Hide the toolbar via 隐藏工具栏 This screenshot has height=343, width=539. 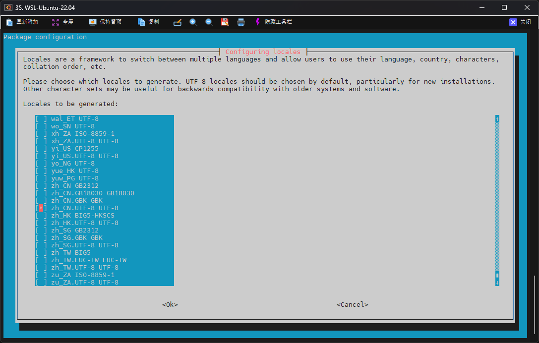tap(257, 22)
